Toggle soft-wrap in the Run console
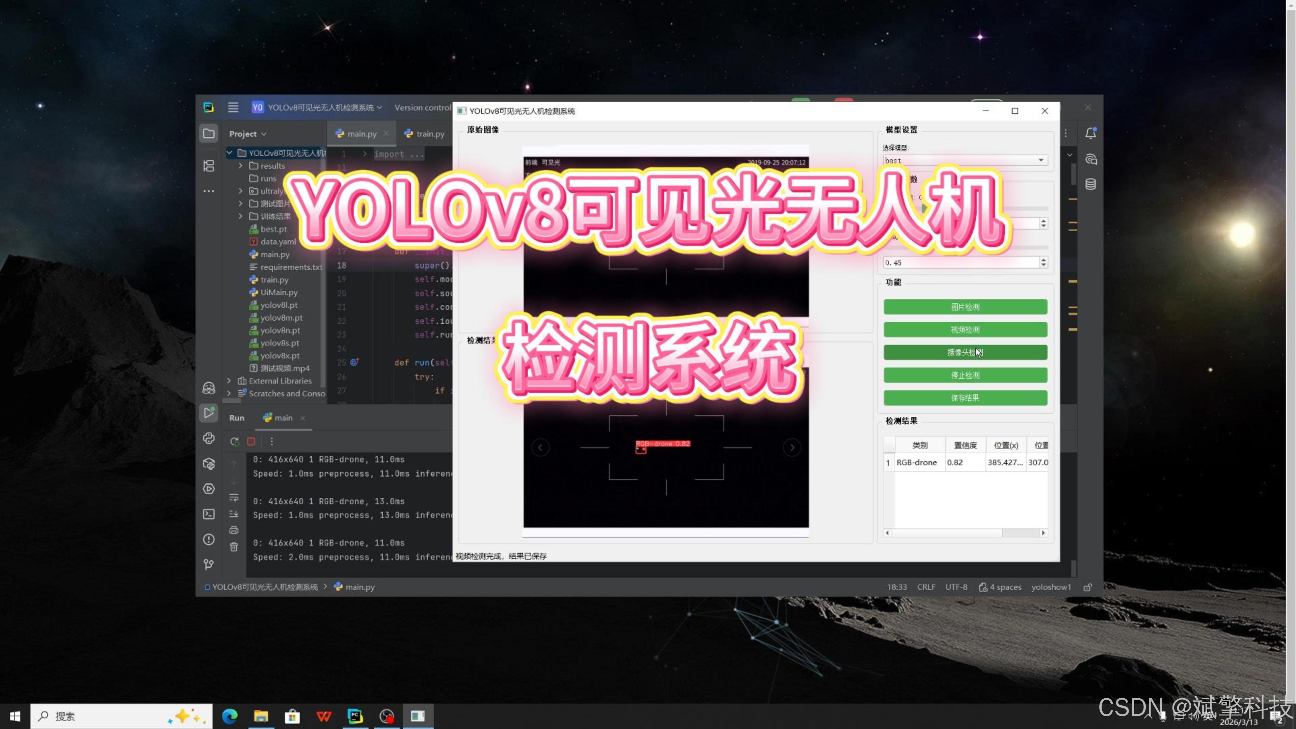Image resolution: width=1296 pixels, height=729 pixels. tap(234, 497)
